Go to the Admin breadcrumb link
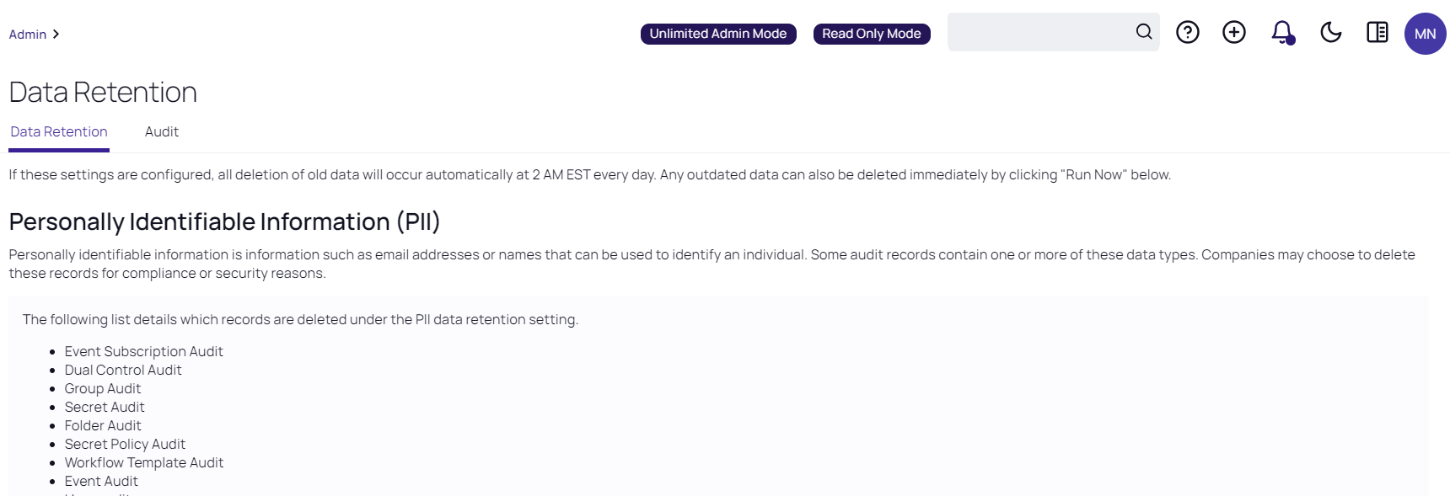The image size is (1450, 496). (28, 35)
